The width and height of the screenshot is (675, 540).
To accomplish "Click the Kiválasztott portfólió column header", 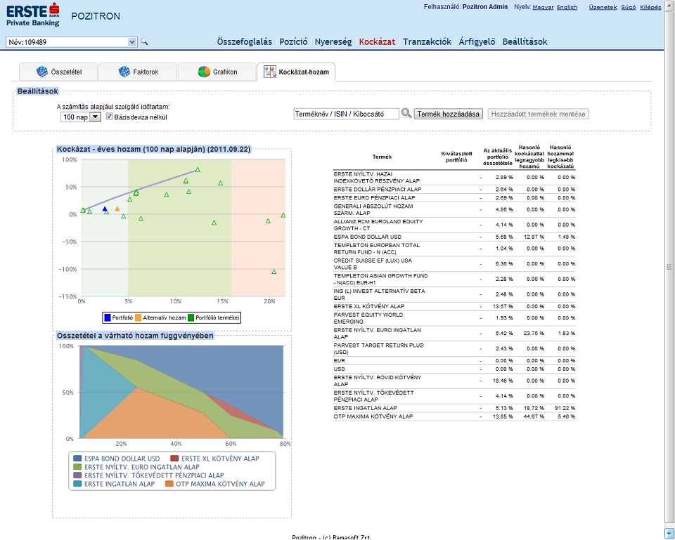I will (456, 157).
